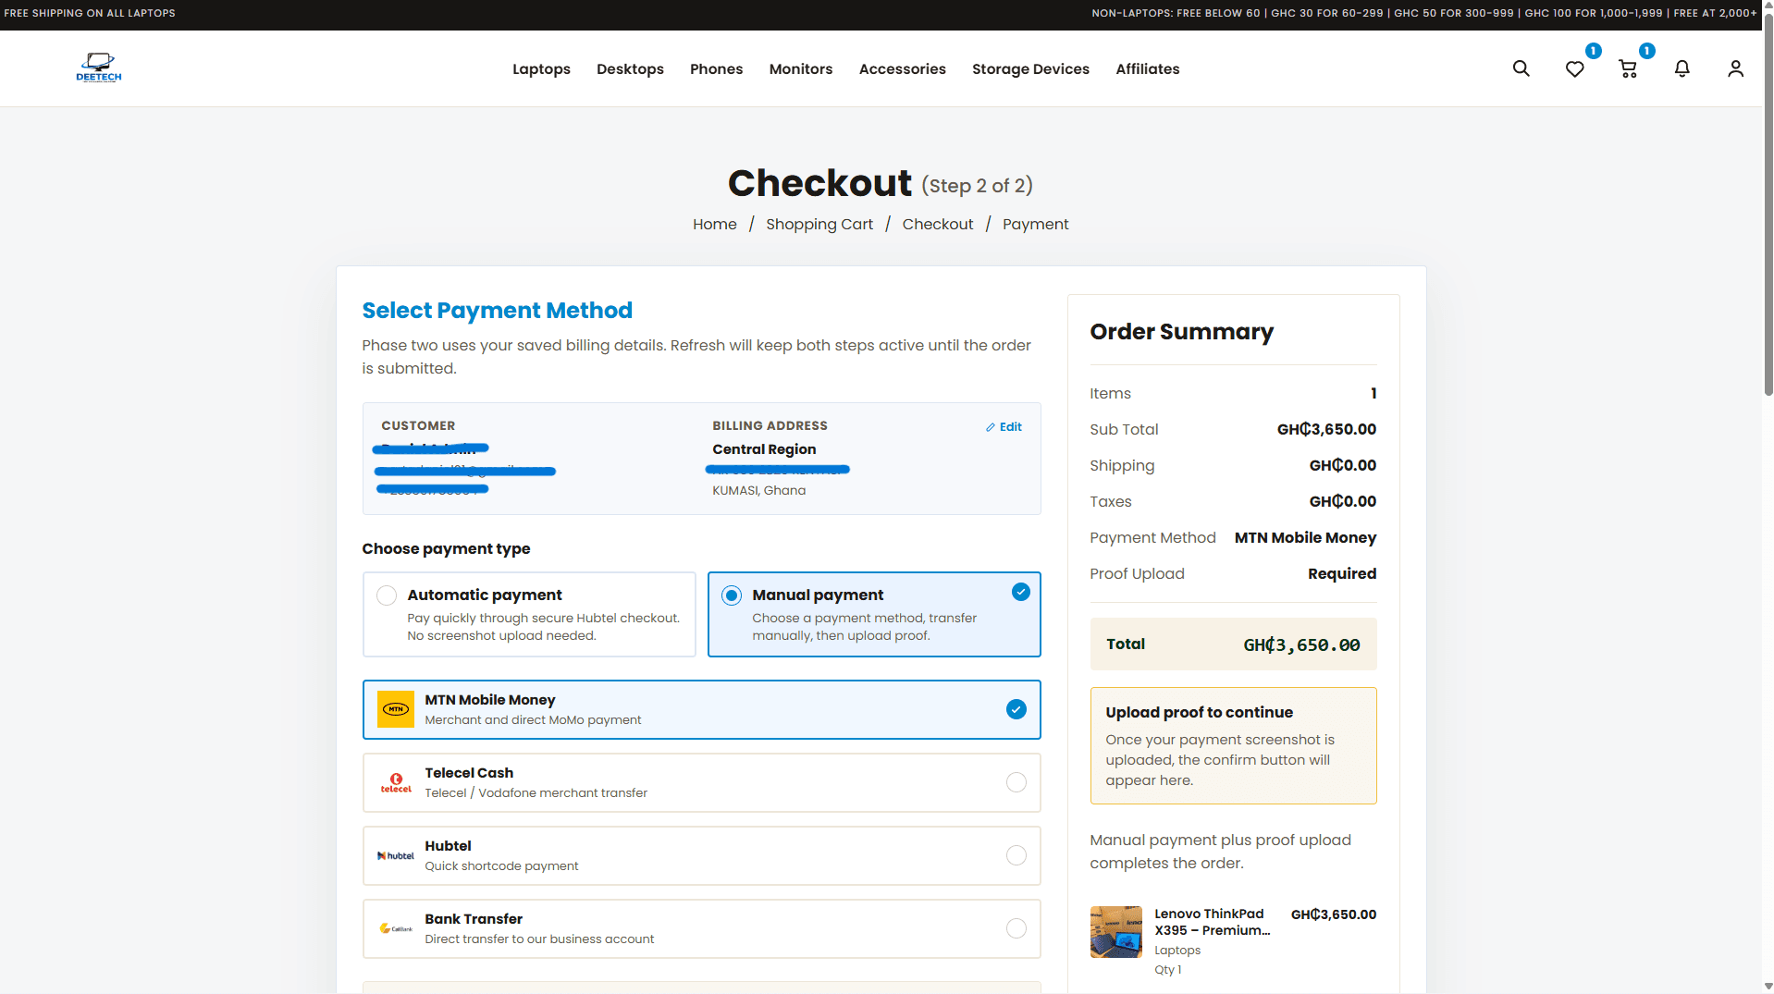The image size is (1774, 994).
Task: Click the Checkout breadcrumb link
Action: click(937, 224)
